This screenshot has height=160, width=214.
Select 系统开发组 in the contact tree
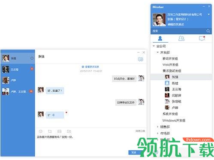tap(170, 114)
